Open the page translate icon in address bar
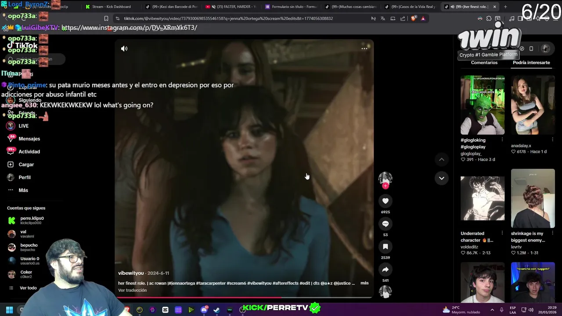 [x=383, y=18]
